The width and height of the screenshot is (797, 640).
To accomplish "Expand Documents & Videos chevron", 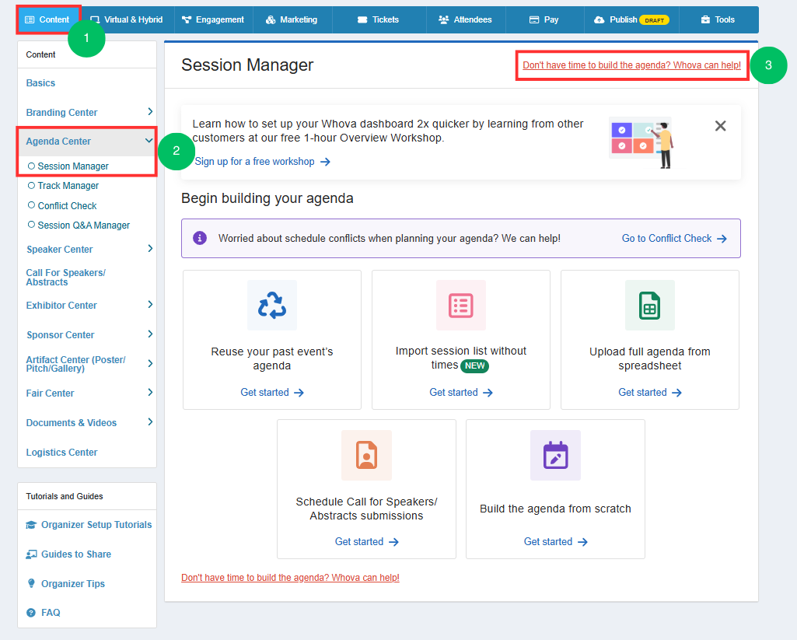I will click(x=150, y=422).
